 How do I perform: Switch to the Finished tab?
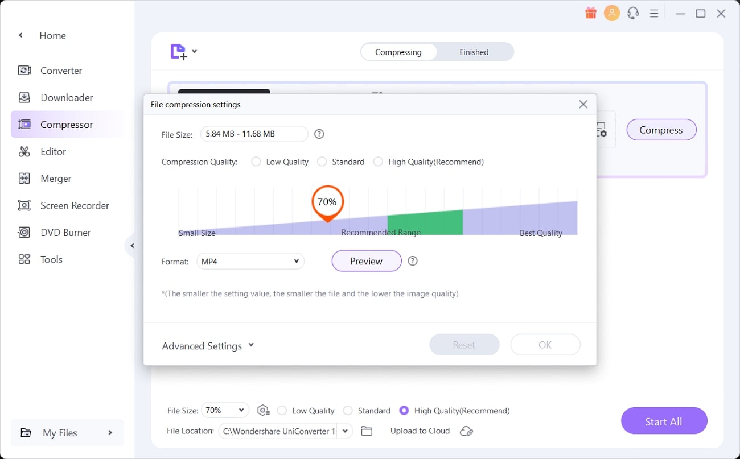pyautogui.click(x=474, y=52)
